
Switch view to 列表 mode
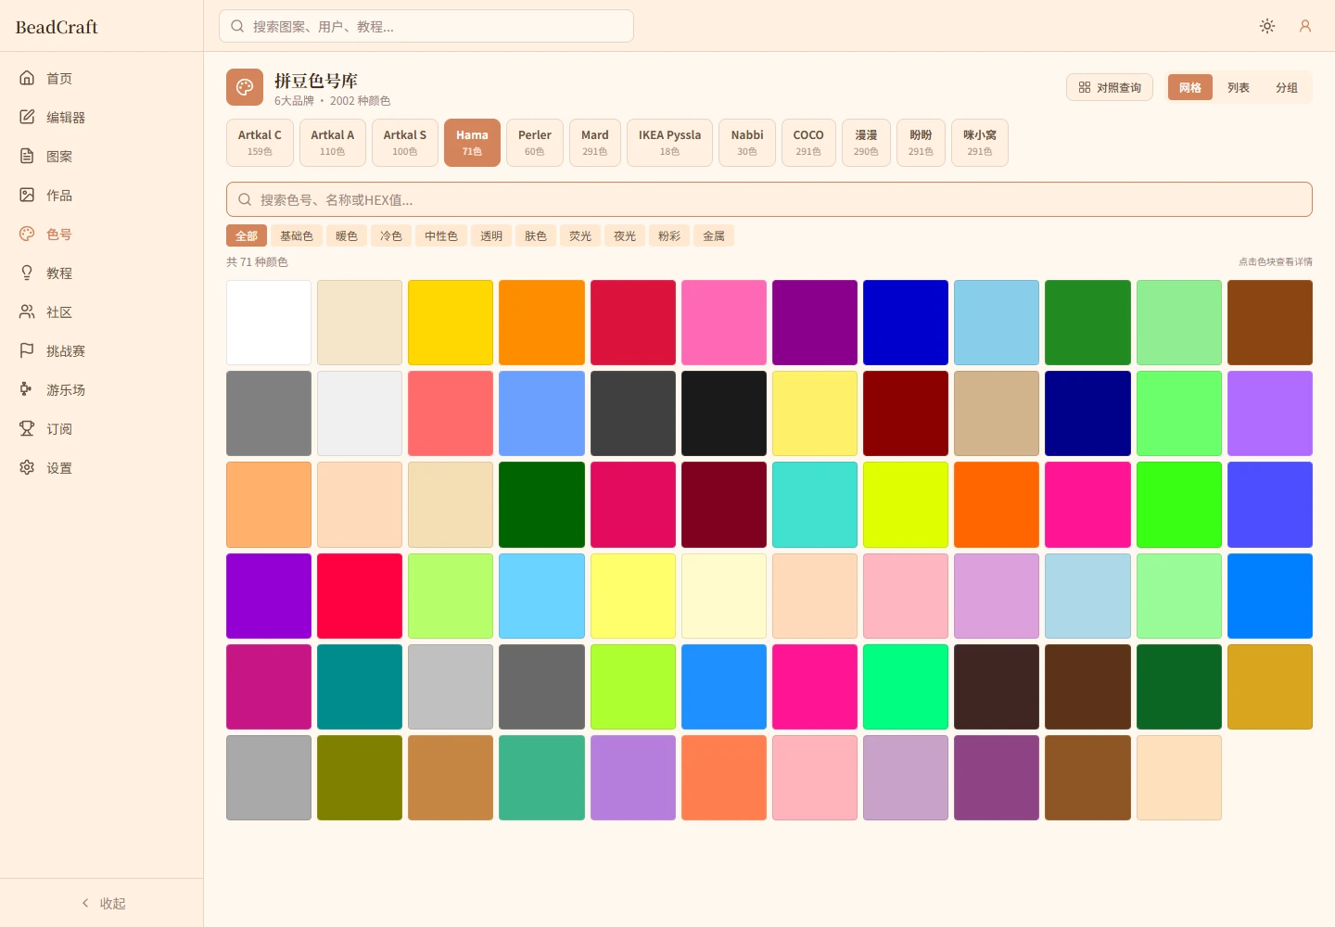pos(1239,87)
